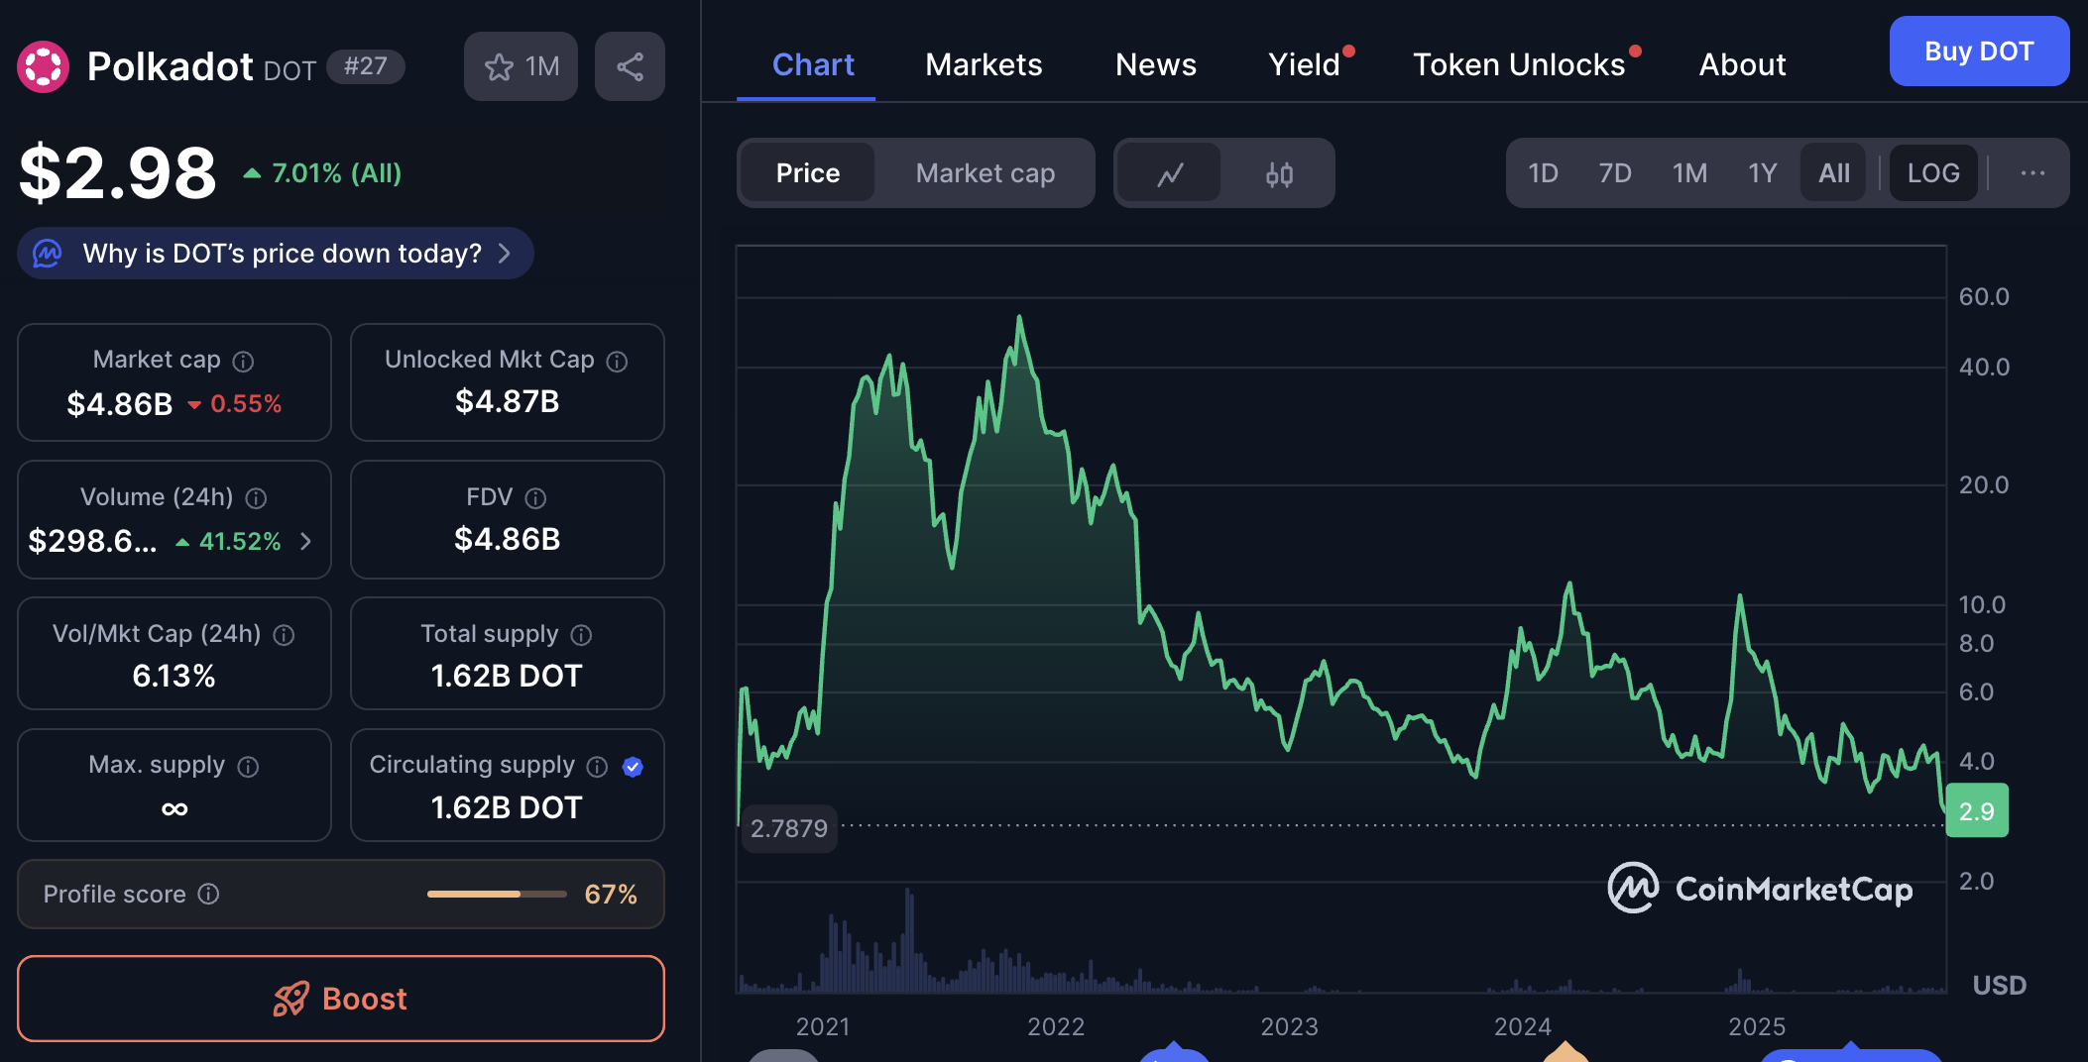Click the Polkadot logo icon
2088x1062 pixels.
[43, 66]
